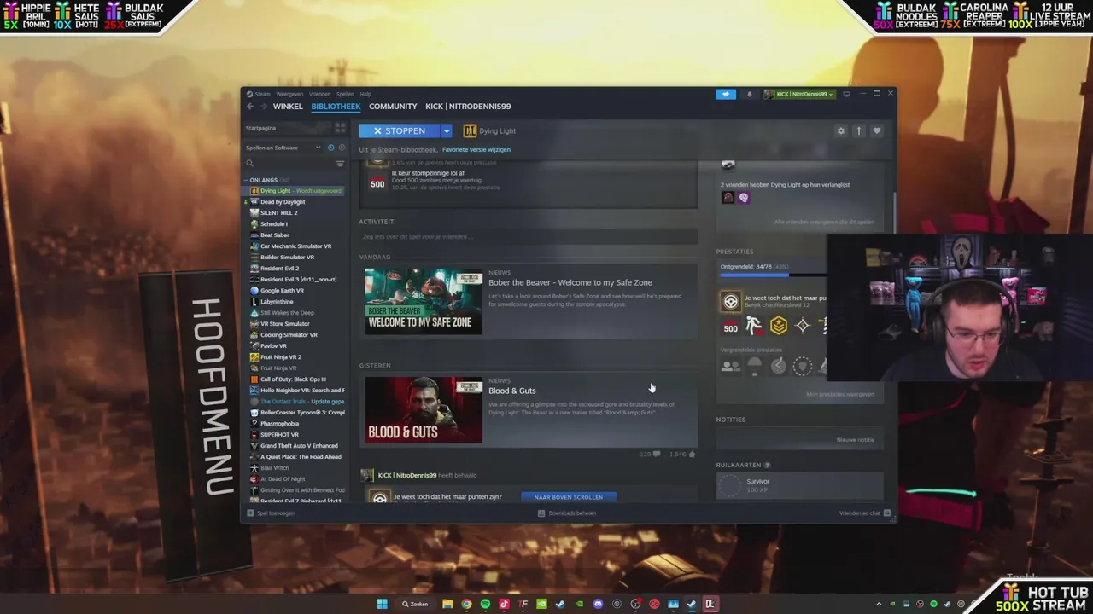1093x614 pixels.
Task: Open Downloads beheren in the footer
Action: click(x=567, y=513)
